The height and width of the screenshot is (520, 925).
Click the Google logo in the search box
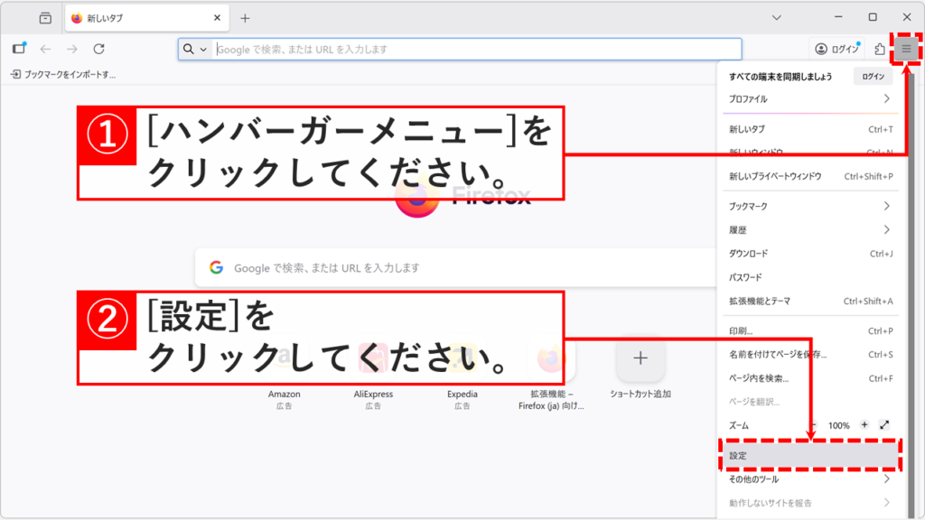coord(217,265)
